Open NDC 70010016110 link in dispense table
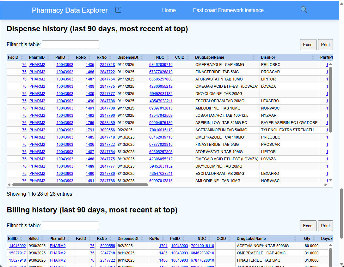344x267 pixels. pyautogui.click(x=161, y=130)
